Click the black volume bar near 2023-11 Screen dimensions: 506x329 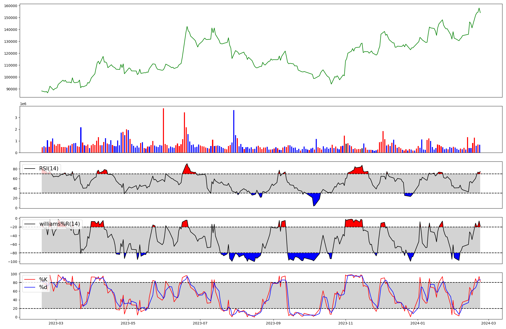346,148
